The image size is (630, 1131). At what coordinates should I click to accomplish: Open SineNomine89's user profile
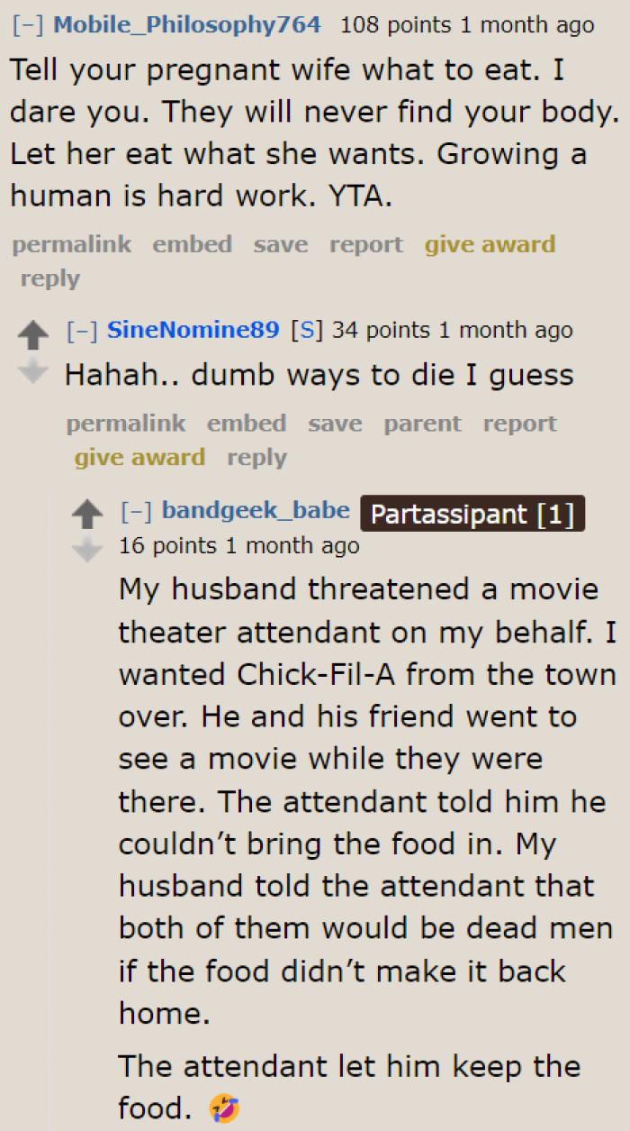click(x=193, y=330)
